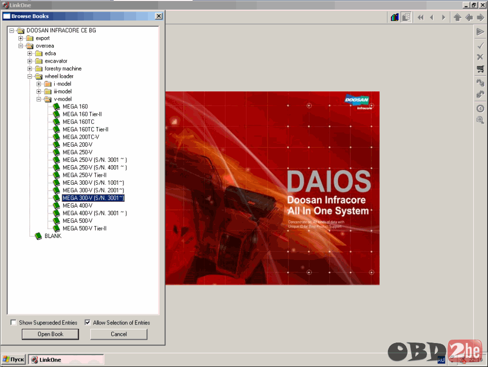
Task: Expand the iii-model folder node
Action: pos(39,91)
